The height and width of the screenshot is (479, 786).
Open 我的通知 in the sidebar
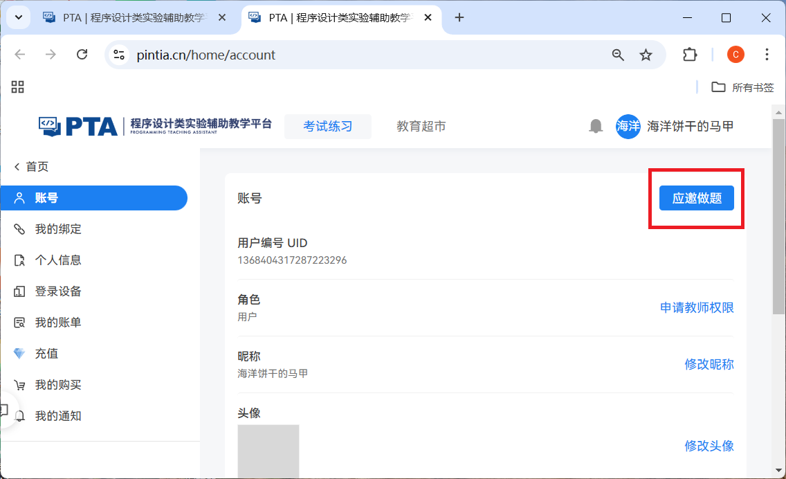pos(58,416)
